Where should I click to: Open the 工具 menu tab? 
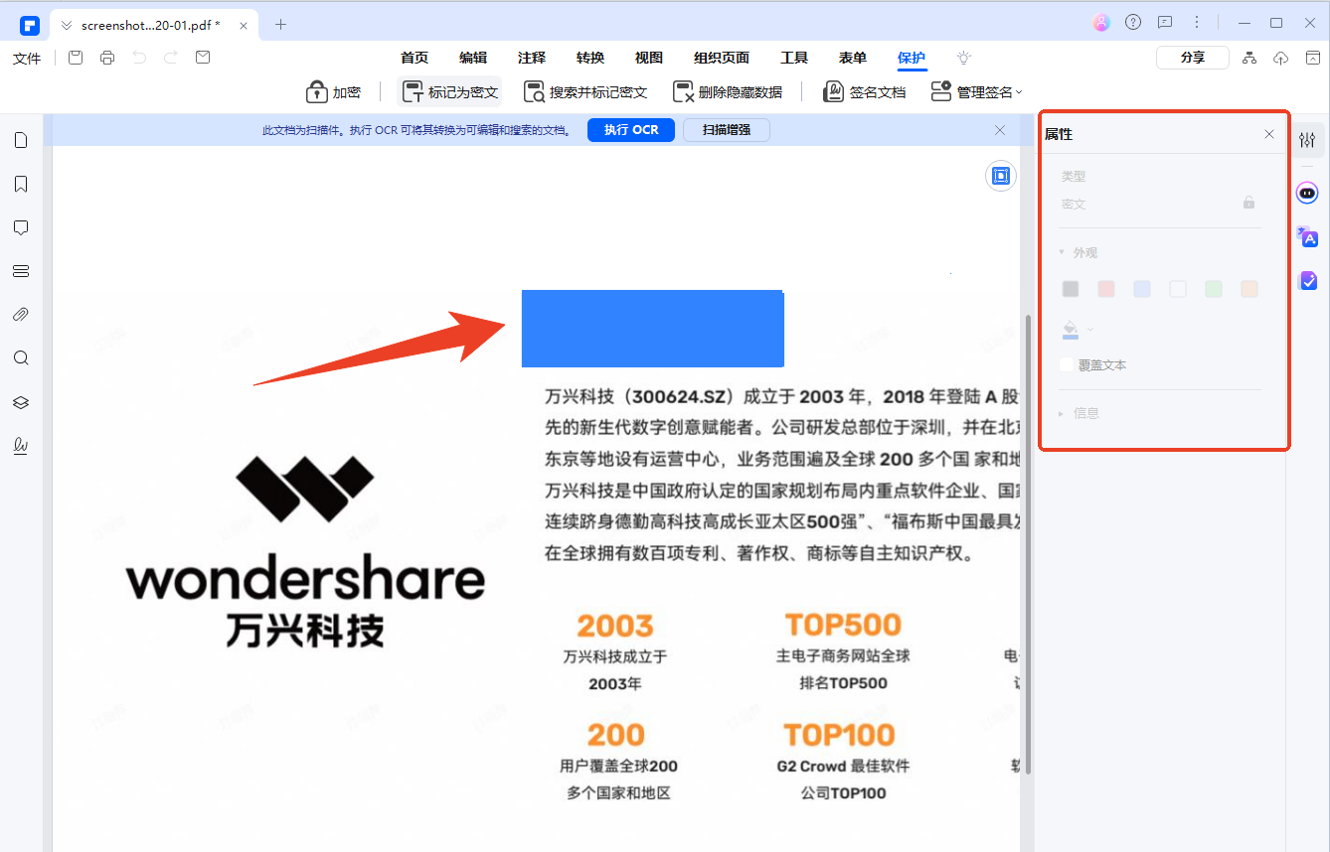(794, 57)
